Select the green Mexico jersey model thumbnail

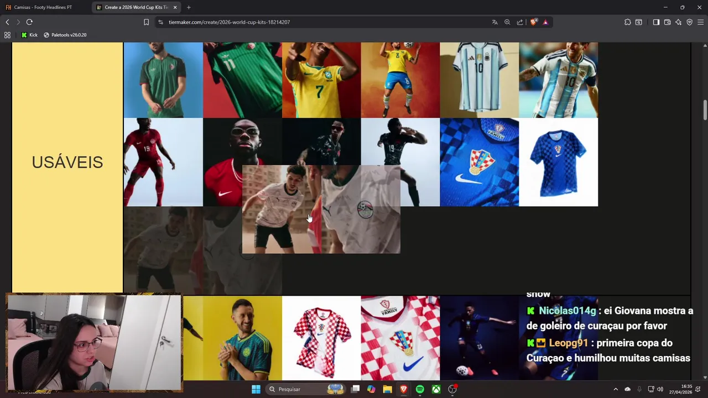point(163,80)
